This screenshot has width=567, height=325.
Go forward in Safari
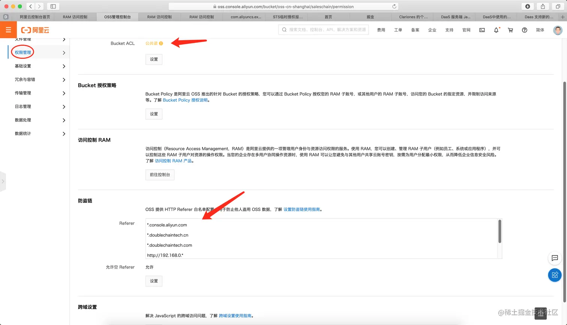point(39,6)
